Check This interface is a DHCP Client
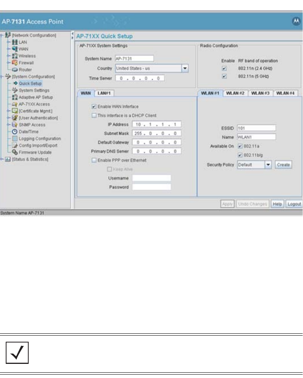Image resolution: width=303 pixels, height=378 pixels. pyautogui.click(x=94, y=115)
